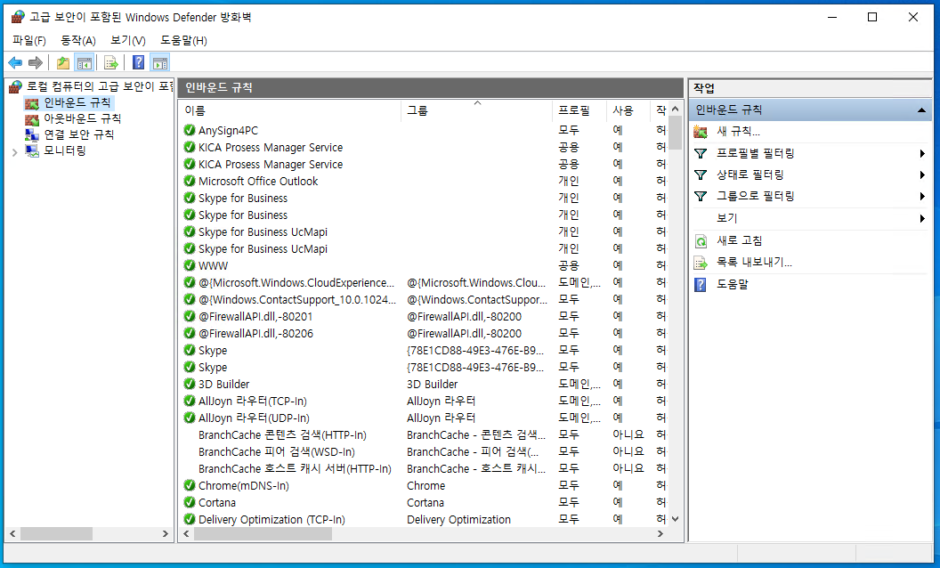940x568 pixels.
Task: Open the 파일(F) menu
Action: (x=28, y=40)
